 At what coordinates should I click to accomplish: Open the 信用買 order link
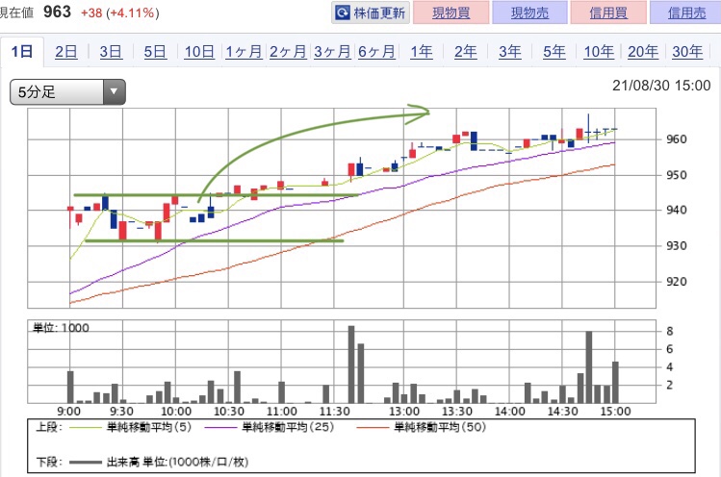(608, 13)
